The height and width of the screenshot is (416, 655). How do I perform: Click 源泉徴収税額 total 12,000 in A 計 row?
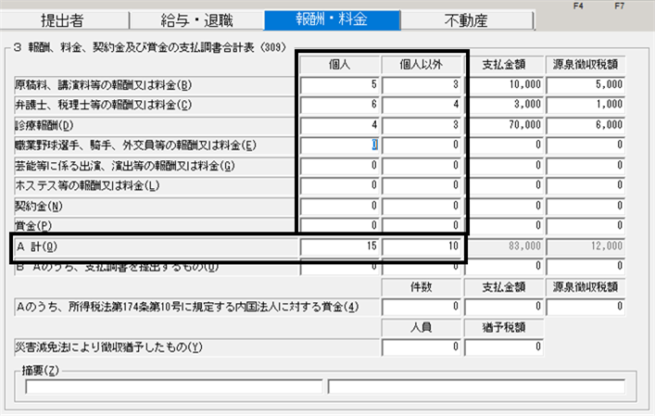(586, 246)
